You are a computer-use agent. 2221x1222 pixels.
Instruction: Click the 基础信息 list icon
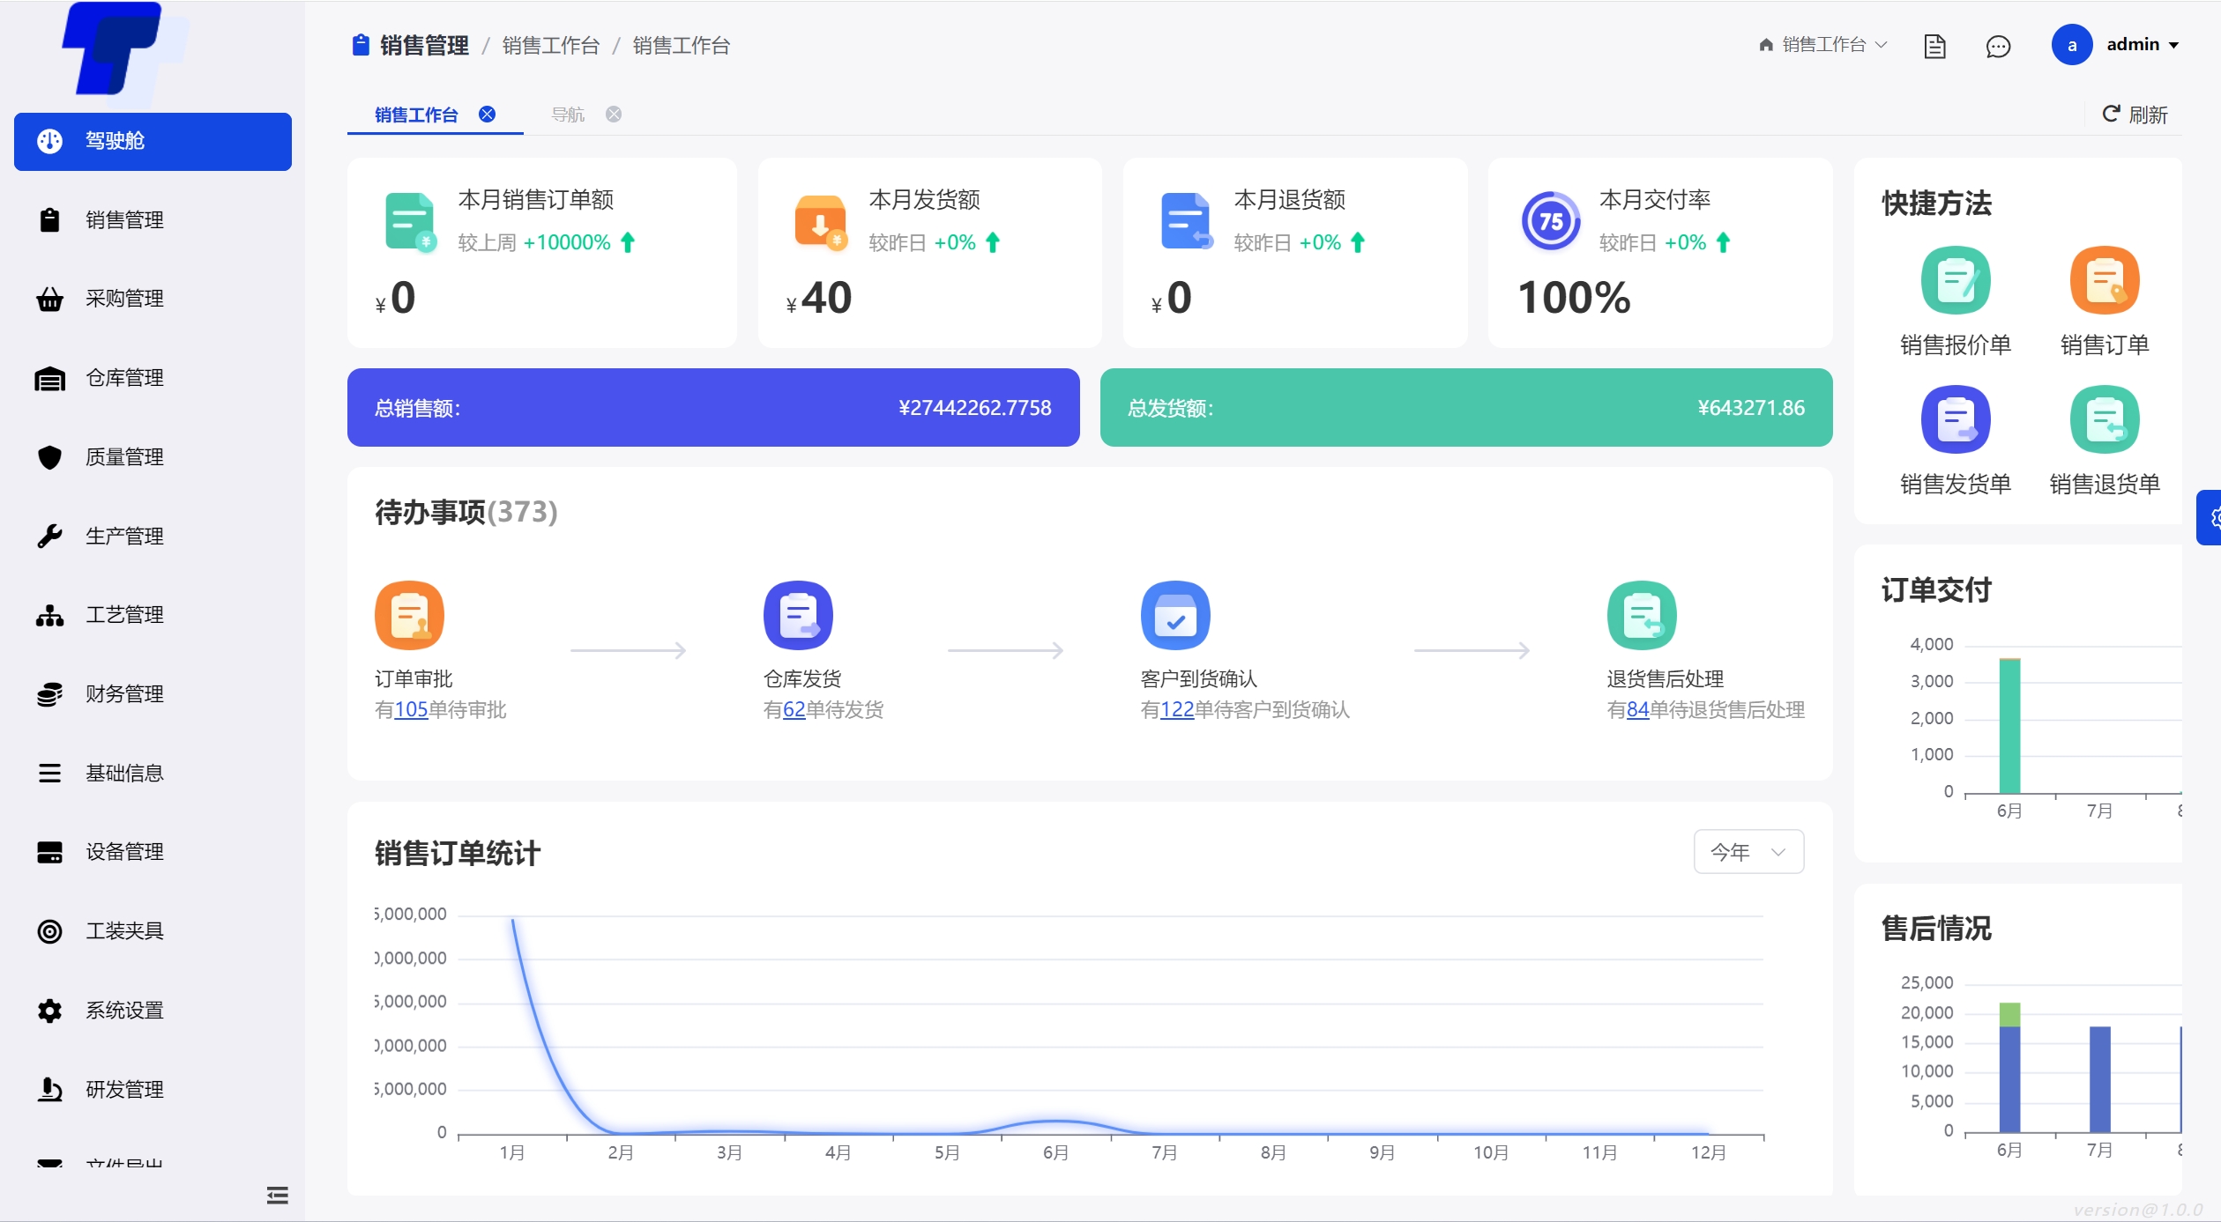pos(50,773)
